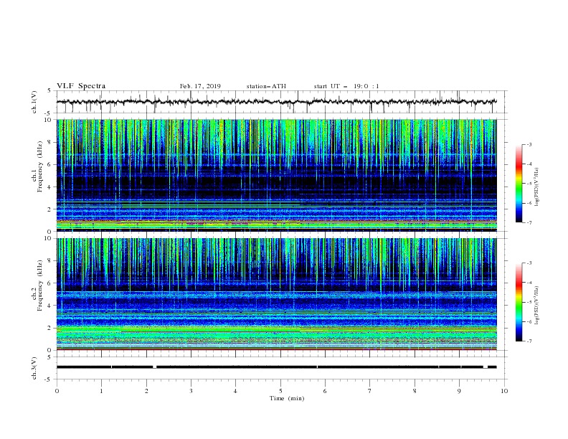Screen dimensions: 568x439
Task: Click the time axis tick label '3'
Action: point(191,391)
